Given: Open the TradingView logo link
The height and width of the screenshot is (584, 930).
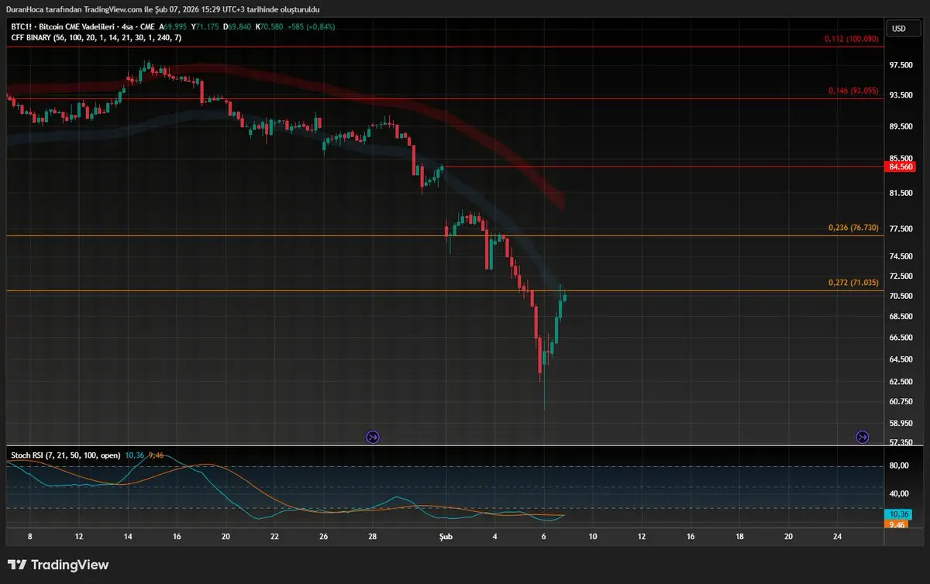Looking at the screenshot, I should point(58,565).
